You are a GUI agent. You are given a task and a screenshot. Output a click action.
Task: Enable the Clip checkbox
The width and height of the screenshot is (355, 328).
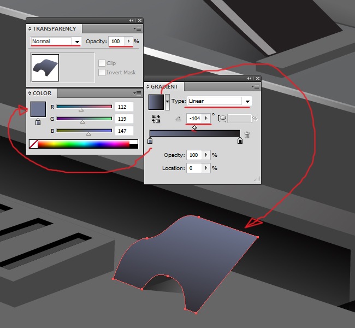click(102, 63)
